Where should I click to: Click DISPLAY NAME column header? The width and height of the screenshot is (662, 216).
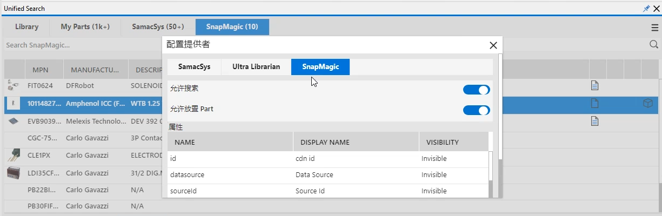(356, 142)
